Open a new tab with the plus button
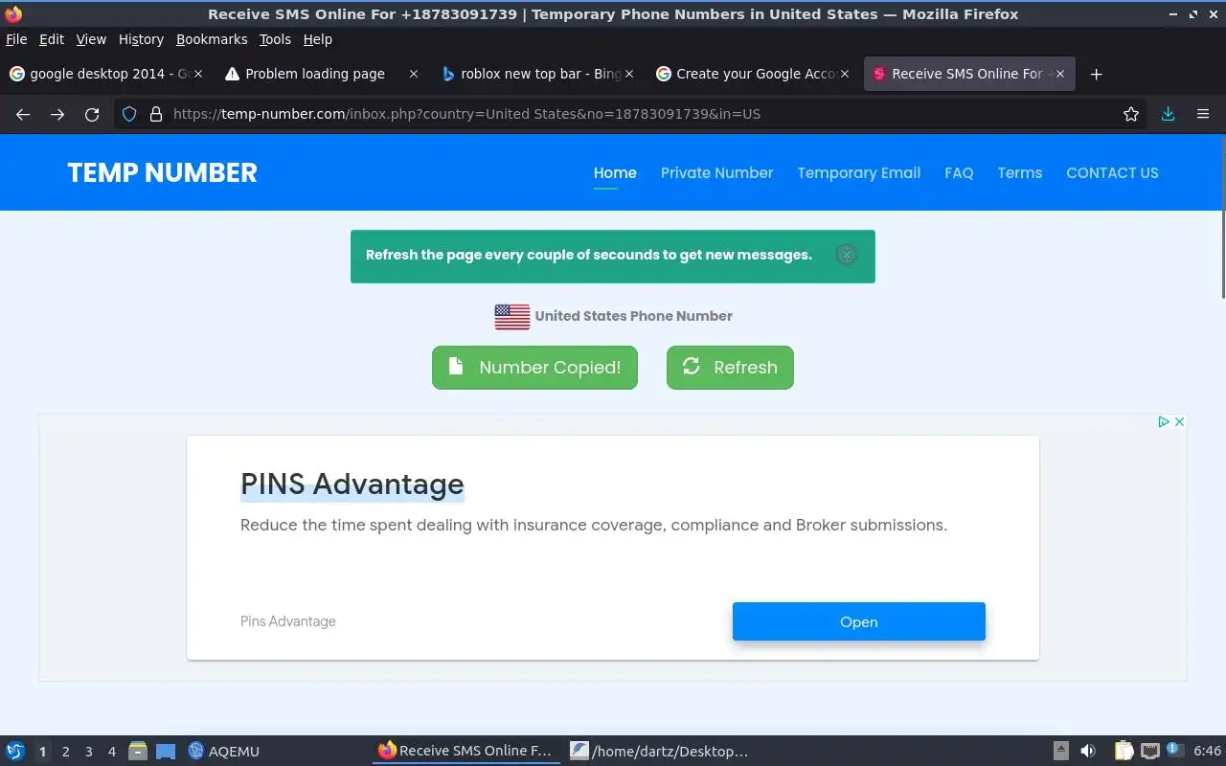The height and width of the screenshot is (766, 1226). pos(1097,74)
